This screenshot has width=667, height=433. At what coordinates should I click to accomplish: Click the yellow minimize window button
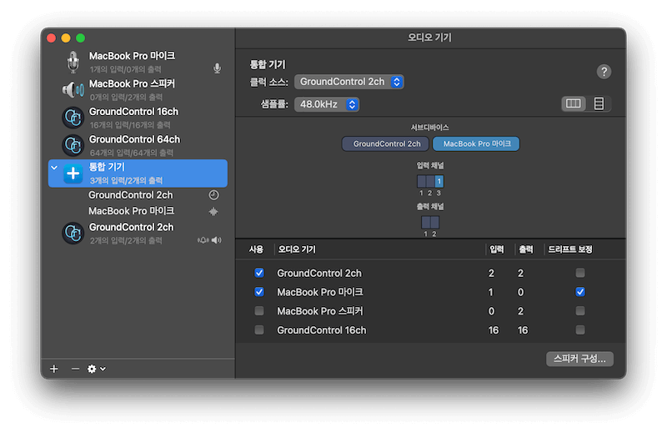66,38
